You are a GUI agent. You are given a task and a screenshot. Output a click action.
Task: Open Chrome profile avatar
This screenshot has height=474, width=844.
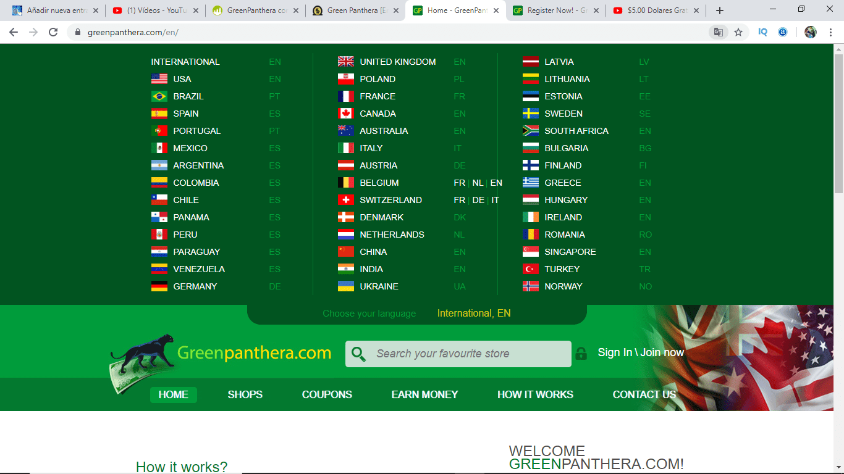[x=811, y=32]
